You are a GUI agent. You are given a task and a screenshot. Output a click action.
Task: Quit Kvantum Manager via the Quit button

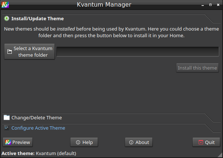click(x=206, y=142)
